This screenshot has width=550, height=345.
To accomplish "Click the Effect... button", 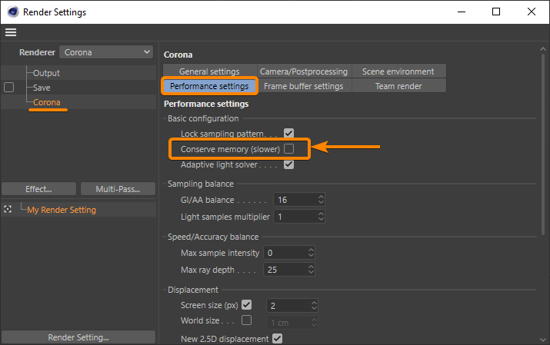I will click(38, 189).
